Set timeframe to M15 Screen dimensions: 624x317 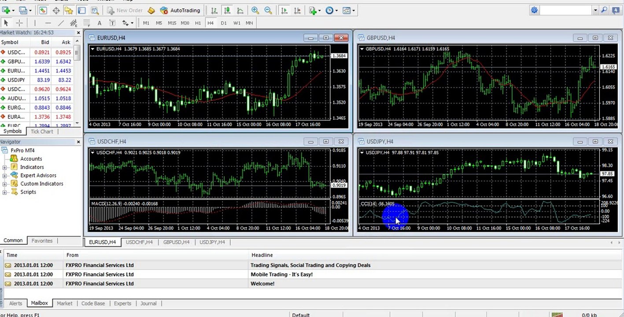(x=172, y=23)
